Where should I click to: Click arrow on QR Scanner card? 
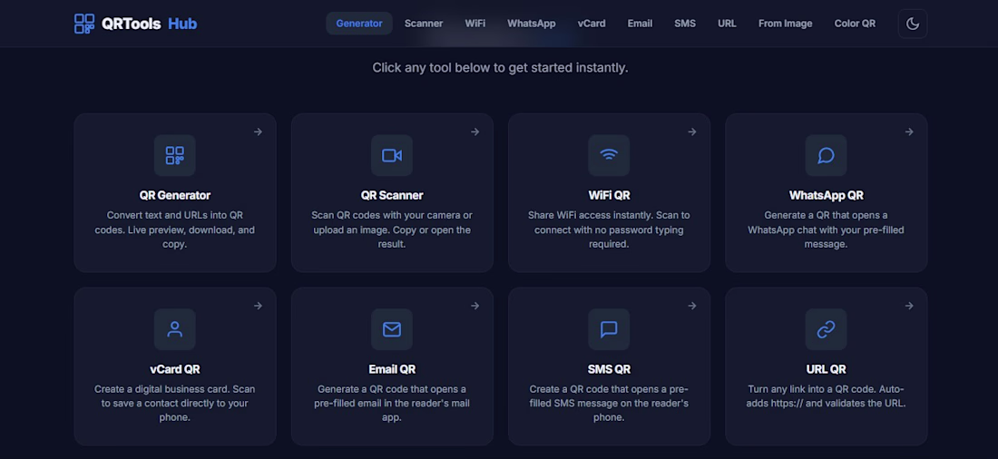coord(475,132)
